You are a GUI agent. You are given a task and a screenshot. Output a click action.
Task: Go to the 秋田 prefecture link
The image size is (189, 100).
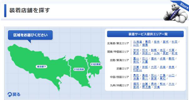tap(174, 42)
